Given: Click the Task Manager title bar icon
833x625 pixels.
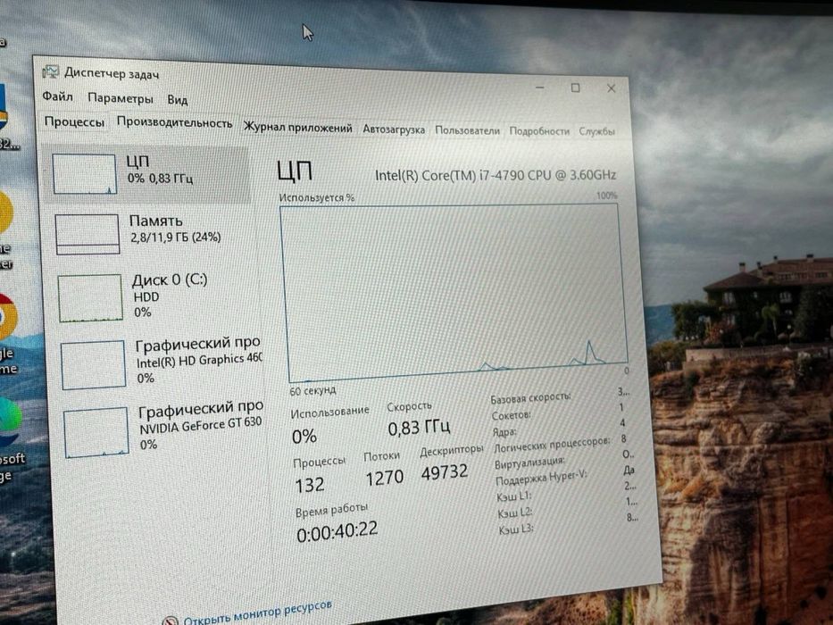Looking at the screenshot, I should [x=51, y=71].
